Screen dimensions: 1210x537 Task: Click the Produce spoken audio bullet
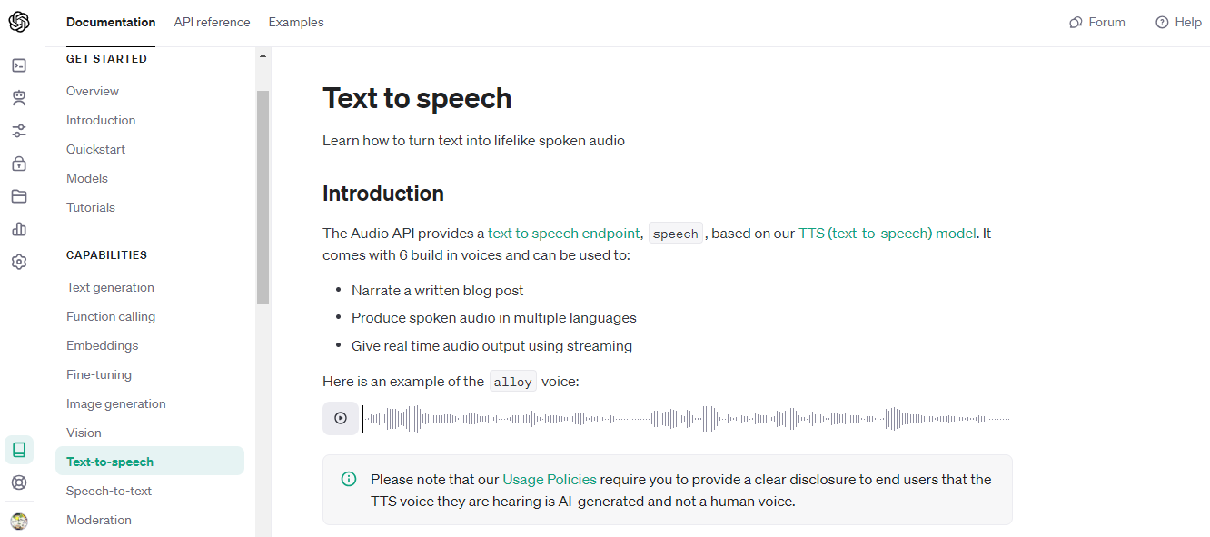494,318
